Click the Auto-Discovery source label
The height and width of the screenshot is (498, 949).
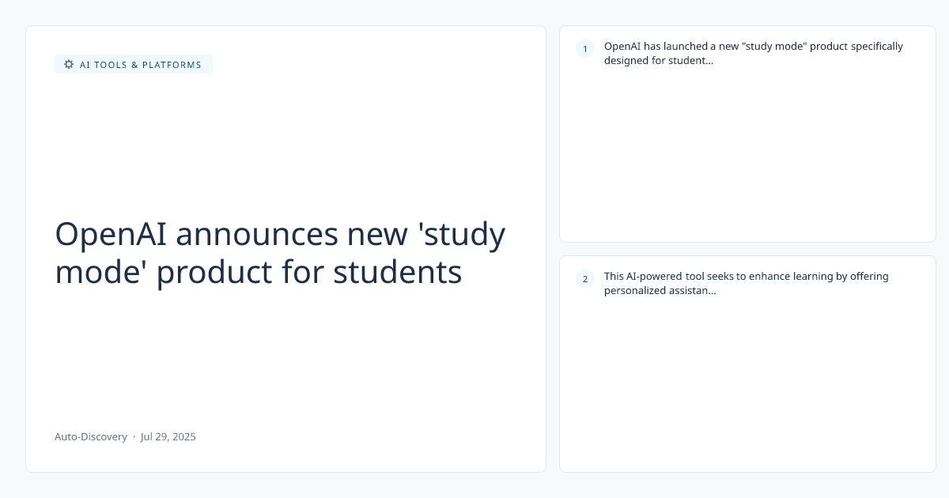pos(91,436)
